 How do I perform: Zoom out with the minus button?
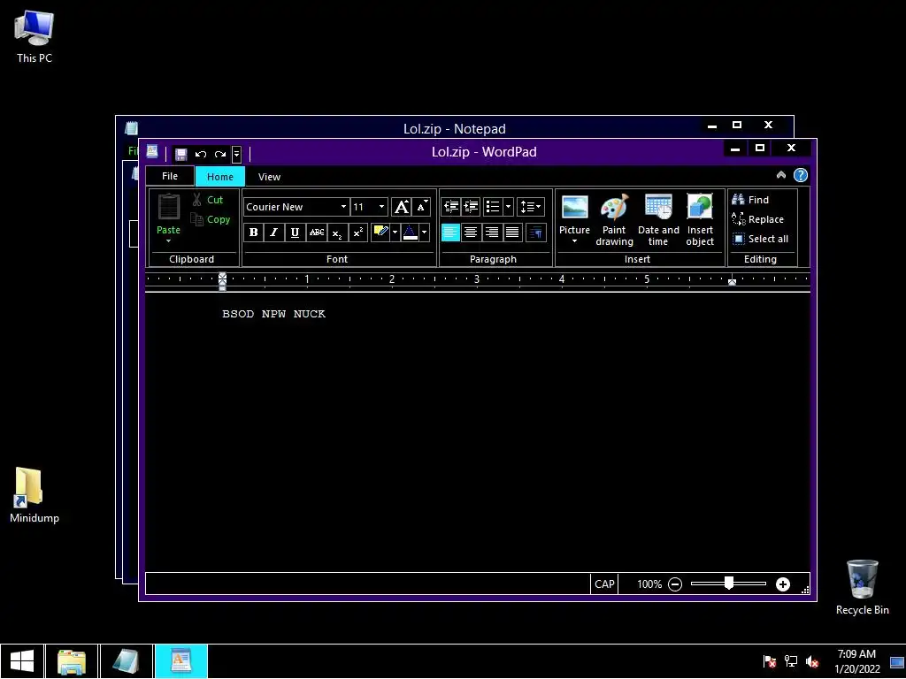(675, 584)
